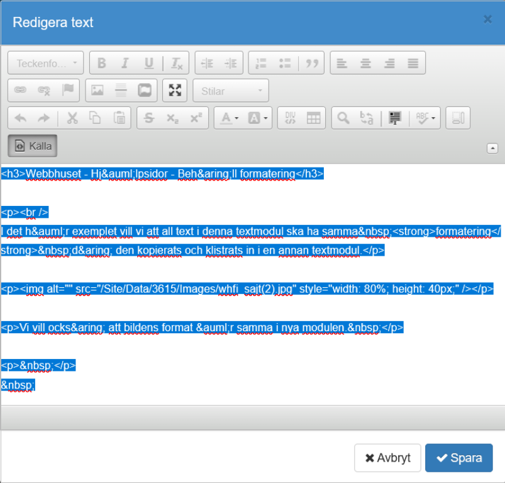Click the Insert link icon

click(x=20, y=91)
